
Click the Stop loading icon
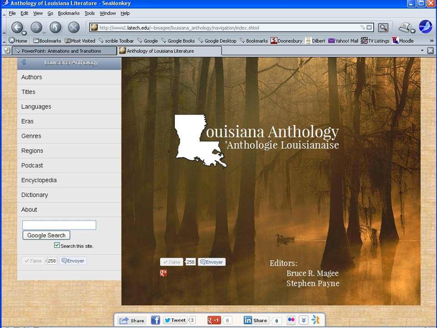(74, 28)
